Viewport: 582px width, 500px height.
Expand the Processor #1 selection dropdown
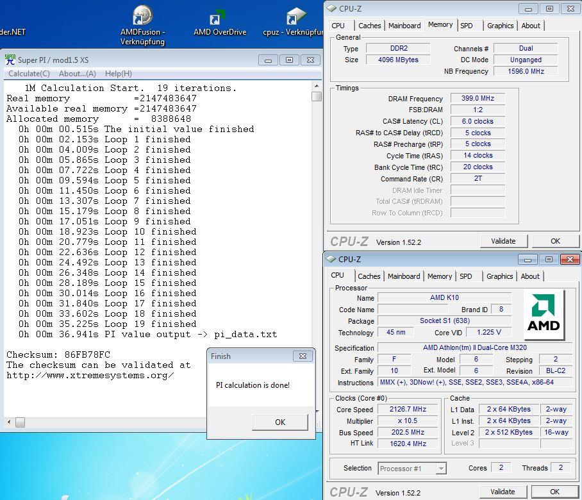pos(441,469)
